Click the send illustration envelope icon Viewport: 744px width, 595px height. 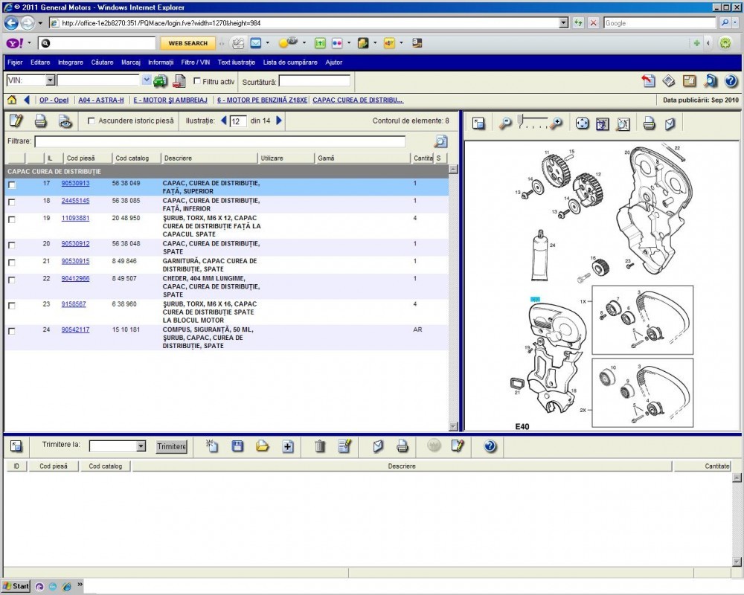click(670, 124)
